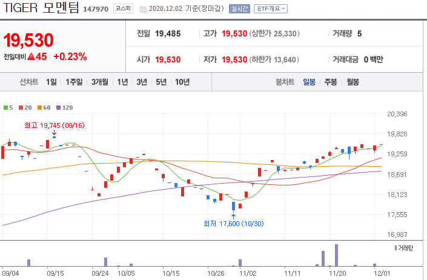This screenshot has height=280, width=427.
Task: Select the 주봉 weekly candle chart
Action: tap(331, 82)
